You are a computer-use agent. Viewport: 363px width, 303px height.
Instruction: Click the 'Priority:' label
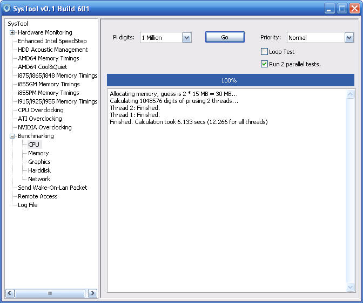click(x=271, y=37)
